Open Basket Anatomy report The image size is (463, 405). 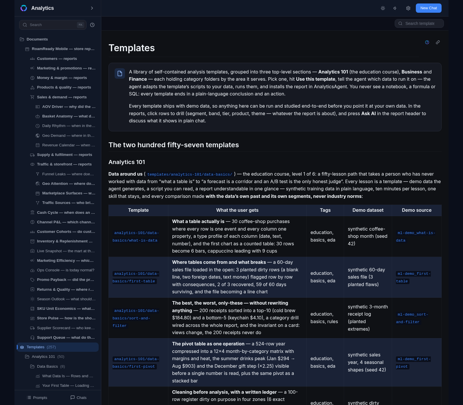(x=66, y=116)
